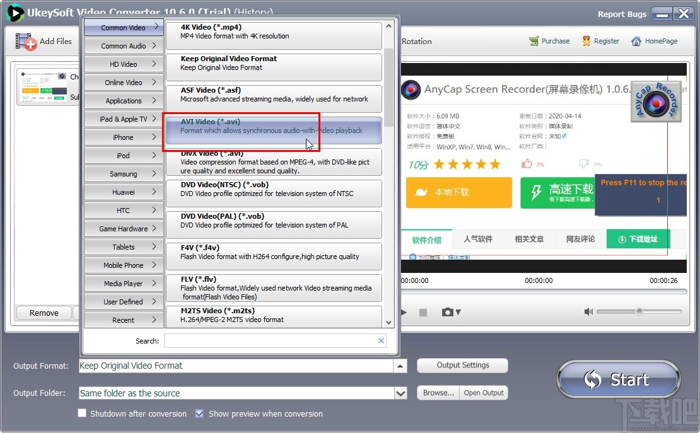This screenshot has width=700, height=433.
Task: Open the Mobile Phone category
Action: point(124,265)
